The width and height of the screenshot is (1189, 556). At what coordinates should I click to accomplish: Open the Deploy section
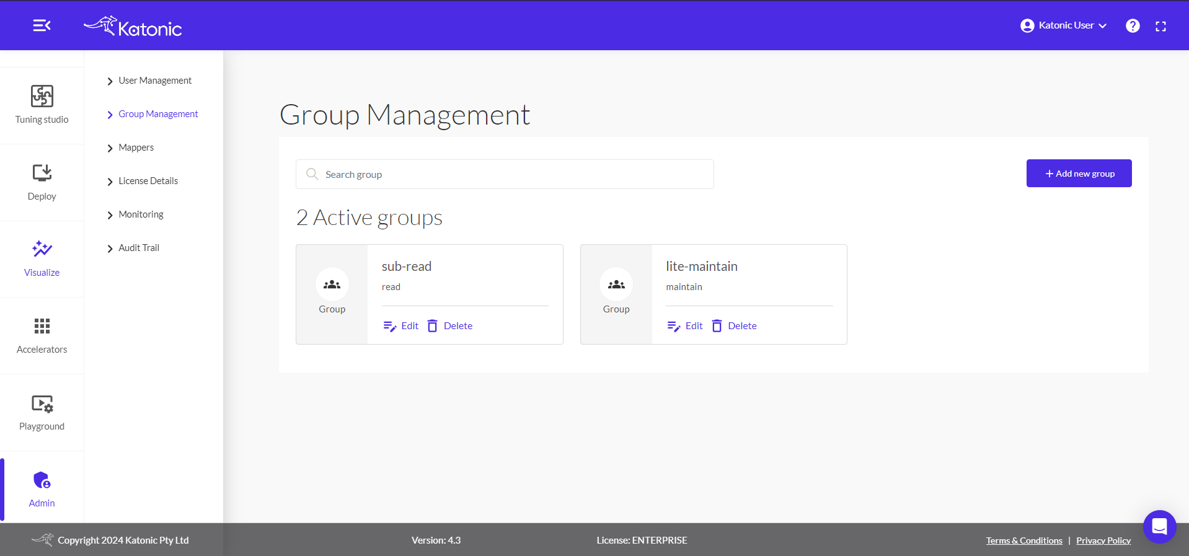pyautogui.click(x=42, y=182)
